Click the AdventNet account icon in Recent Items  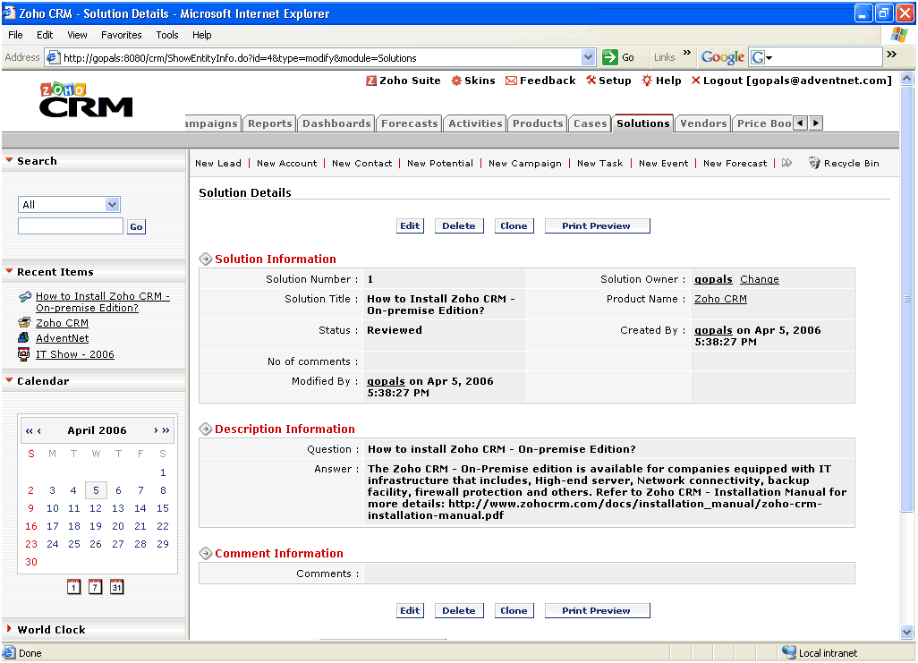[23, 338]
